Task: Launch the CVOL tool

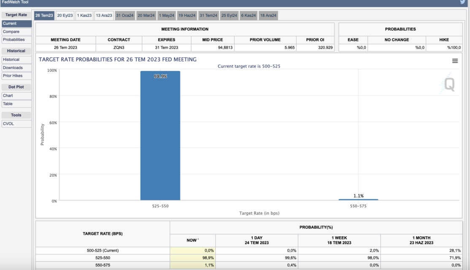Action: [x=16, y=124]
